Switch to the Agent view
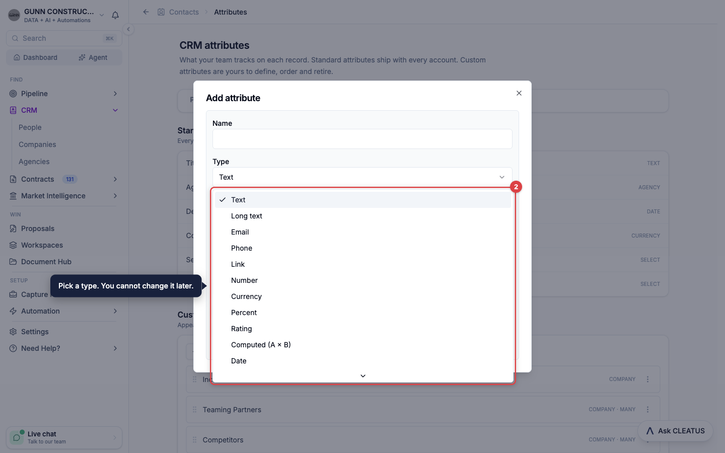The image size is (725, 453). pos(93,57)
